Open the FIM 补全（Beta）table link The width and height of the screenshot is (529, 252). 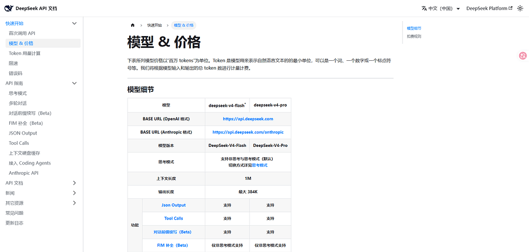pos(173,245)
